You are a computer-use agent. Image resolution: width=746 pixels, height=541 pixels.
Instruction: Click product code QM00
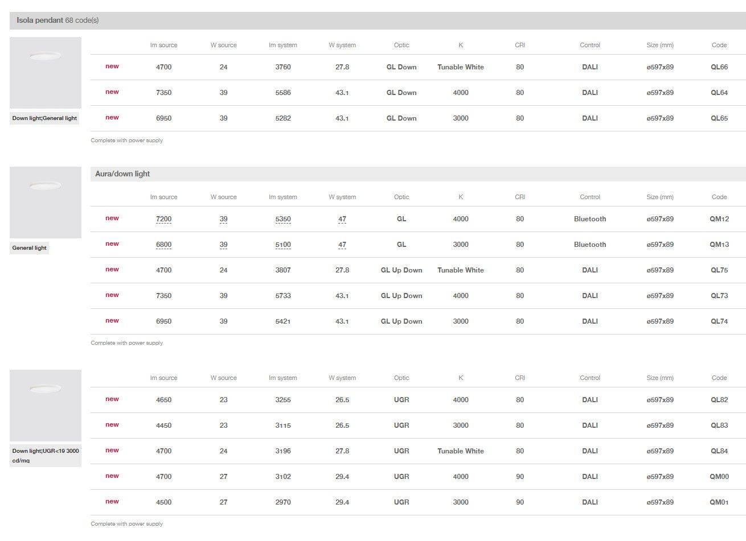point(719,477)
